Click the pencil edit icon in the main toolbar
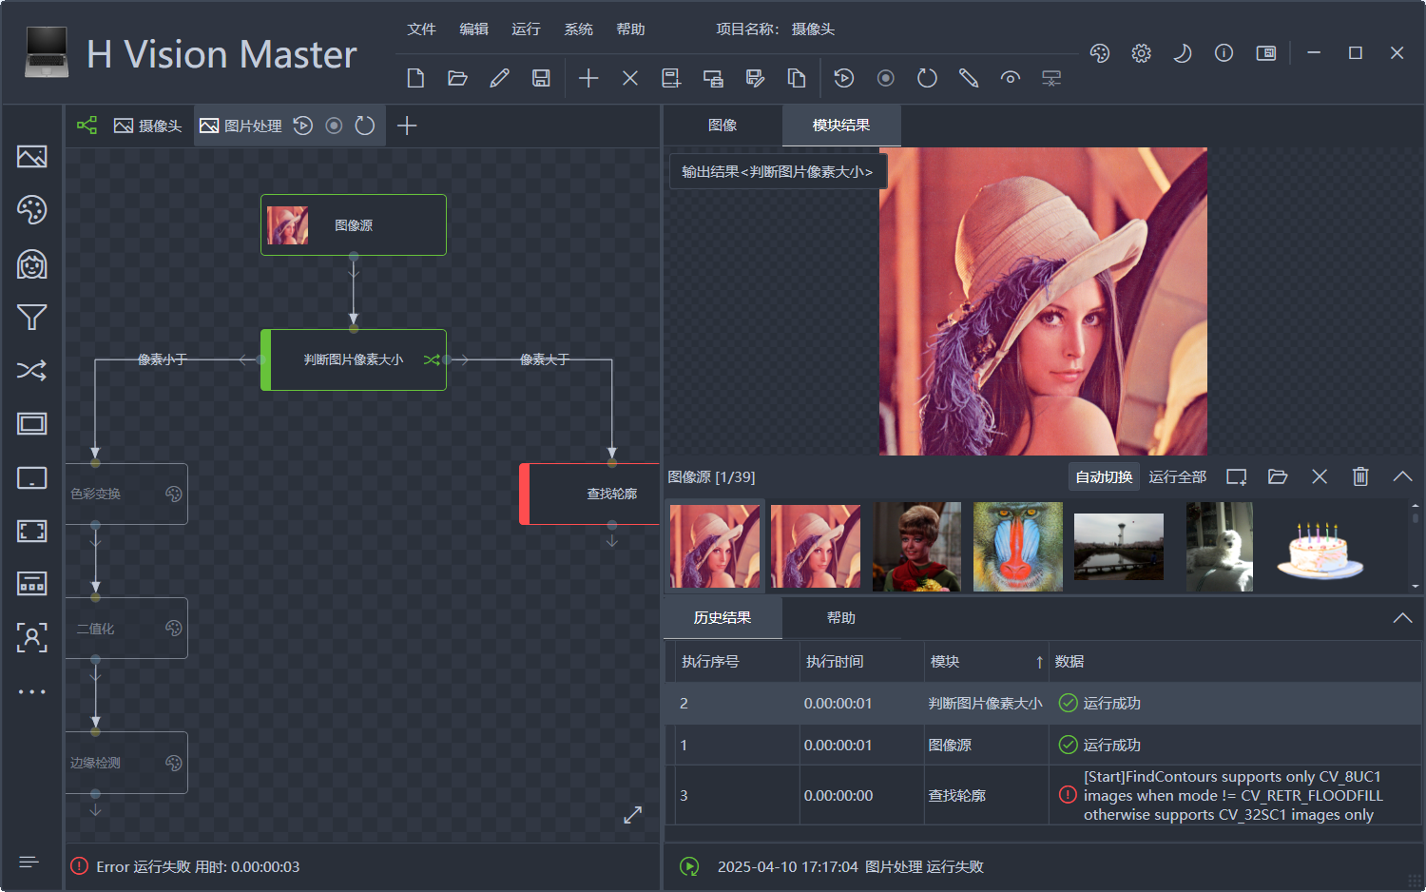Image resolution: width=1426 pixels, height=892 pixels. pyautogui.click(x=499, y=78)
